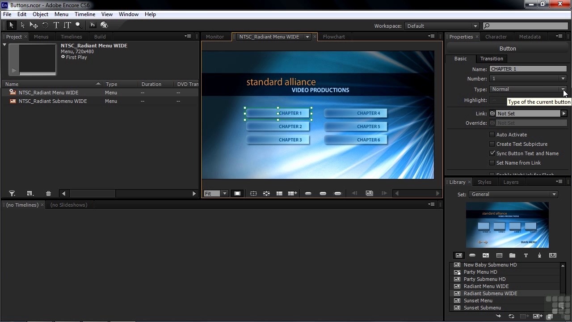This screenshot has height=322, width=572.
Task: Select Party Menu HD in Library list
Action: tap(505, 272)
